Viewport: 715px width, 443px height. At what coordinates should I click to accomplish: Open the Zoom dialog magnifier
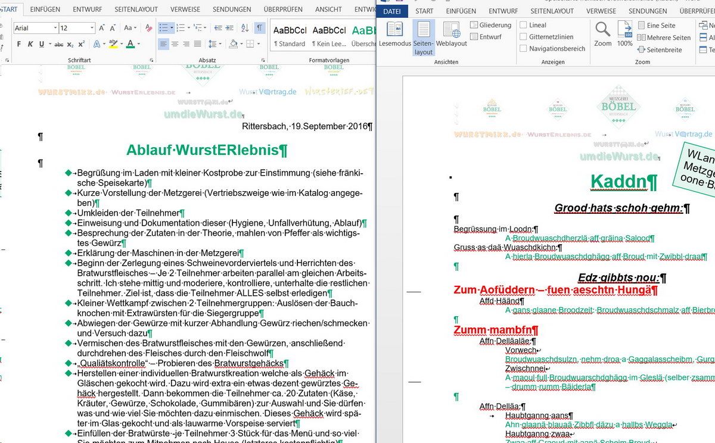[x=603, y=35]
